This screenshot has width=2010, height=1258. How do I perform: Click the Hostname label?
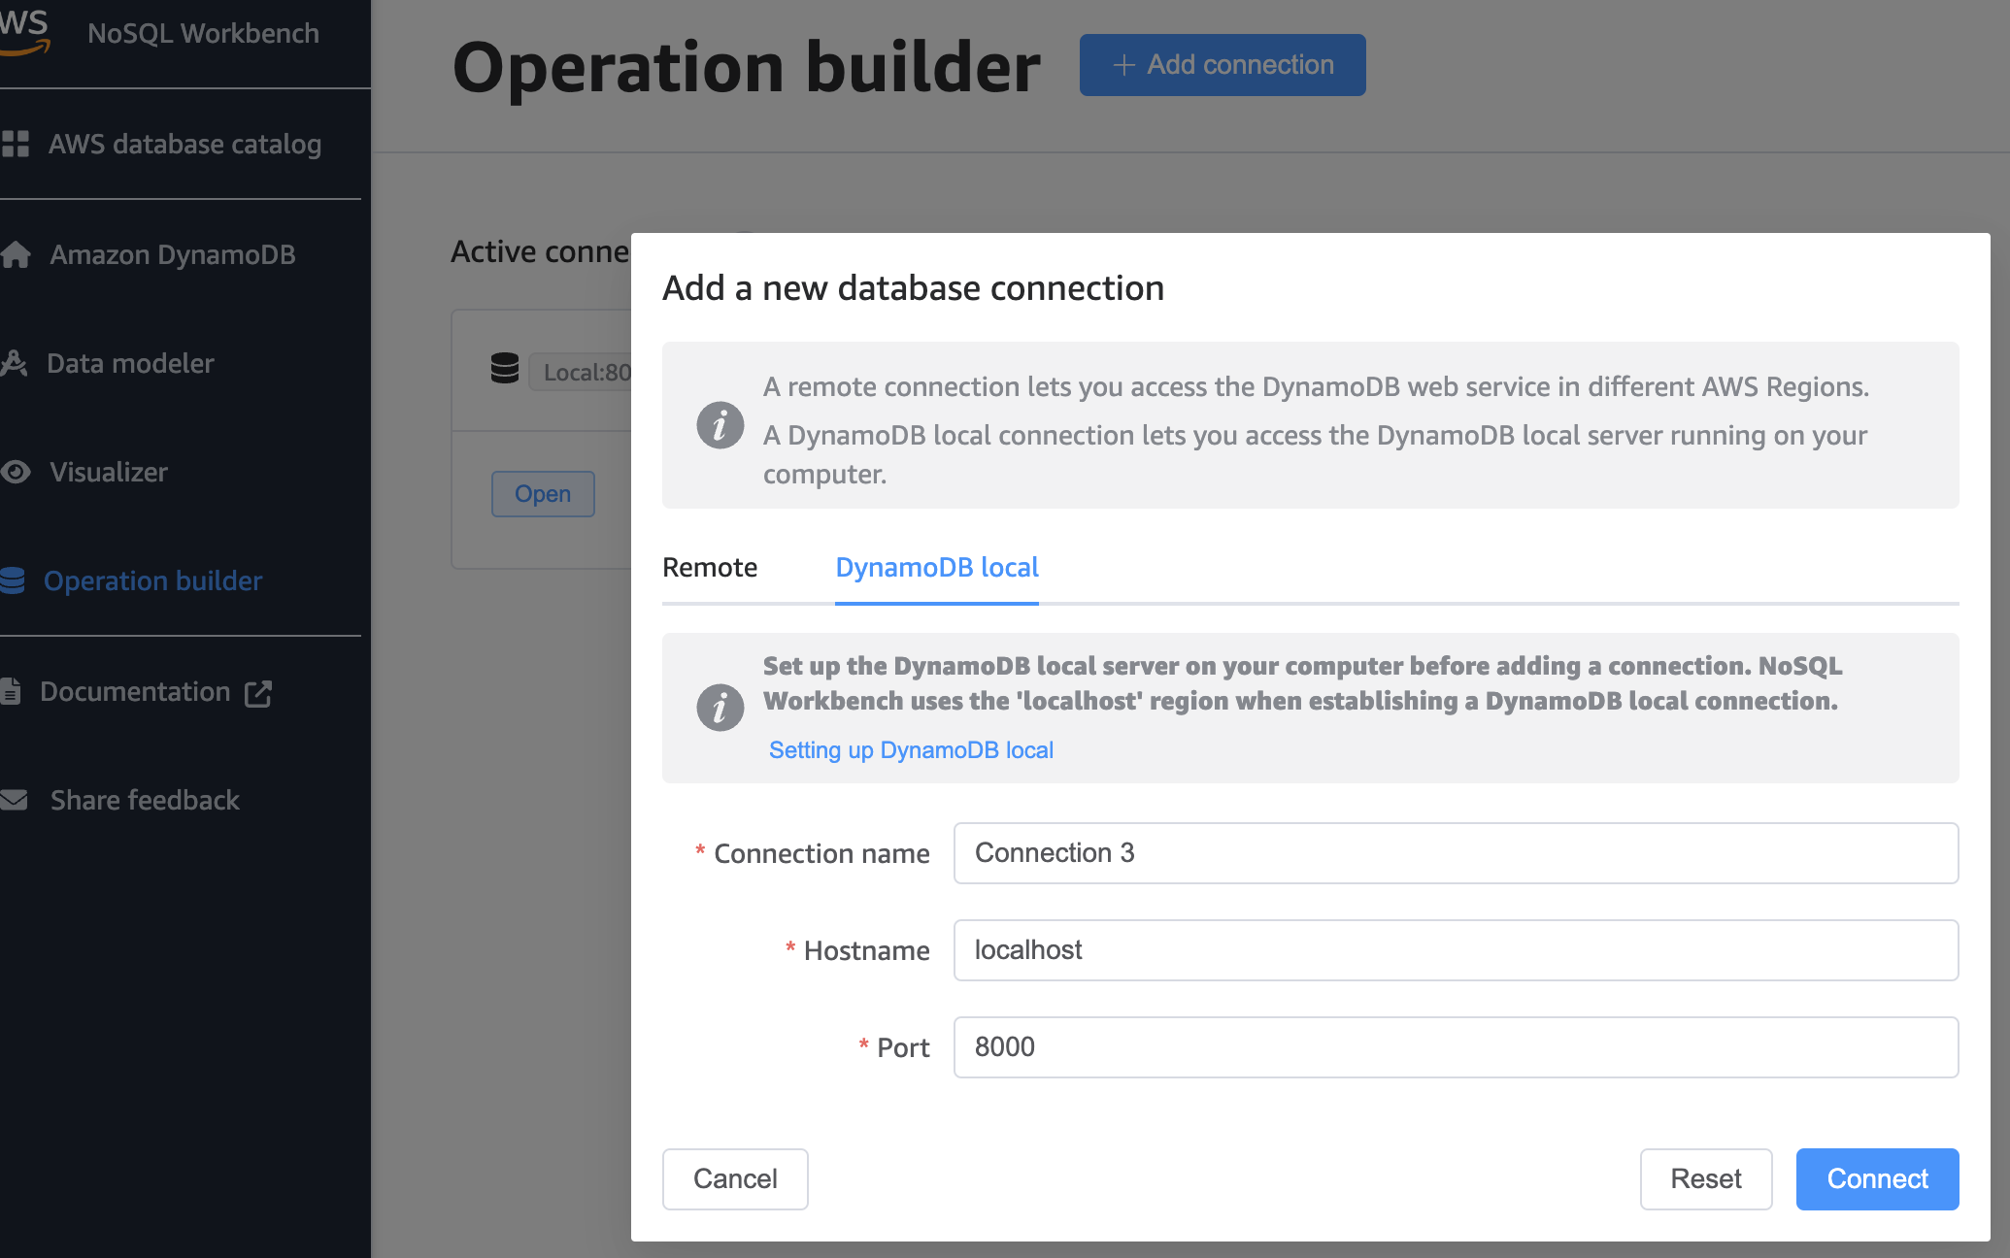coord(866,951)
